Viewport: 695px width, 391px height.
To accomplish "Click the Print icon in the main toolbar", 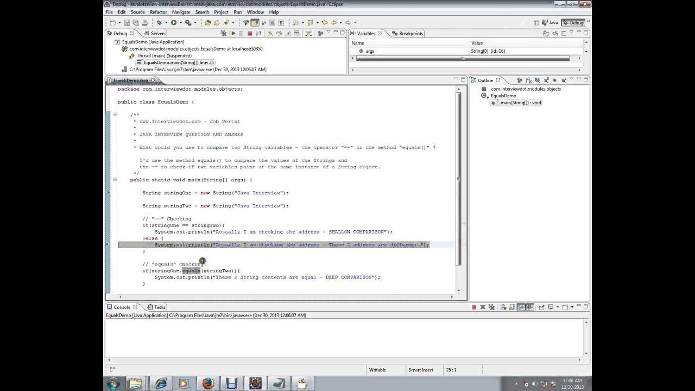I will point(144,22).
